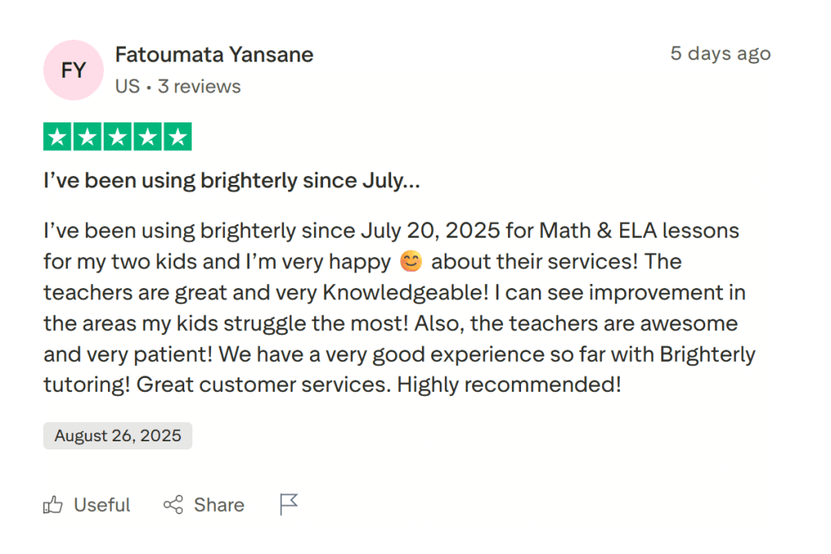Click the first green rating star

coord(56,136)
